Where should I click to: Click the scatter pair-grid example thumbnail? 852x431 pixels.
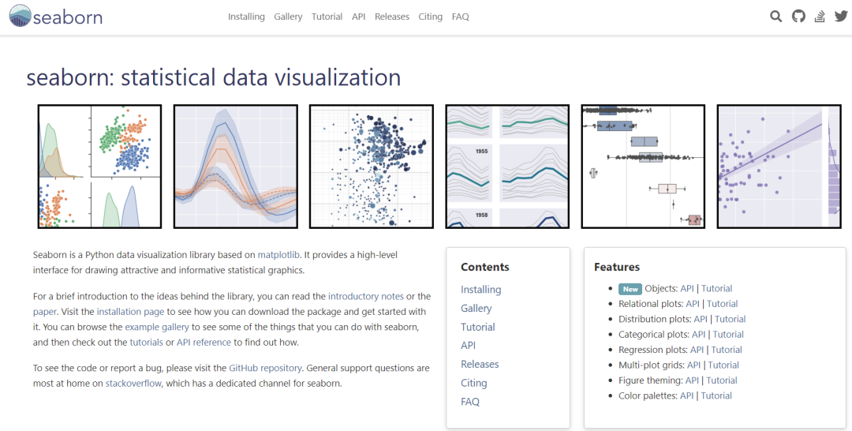tap(99, 167)
